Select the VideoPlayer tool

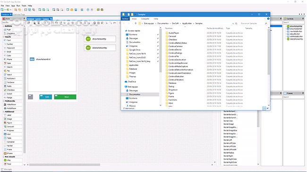[x=13, y=105]
